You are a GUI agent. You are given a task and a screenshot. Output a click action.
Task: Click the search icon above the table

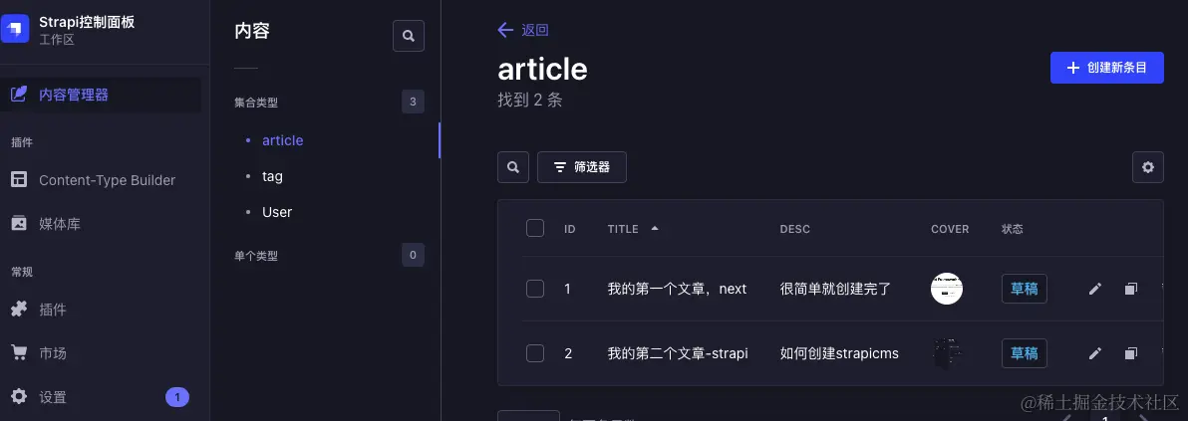coord(513,167)
